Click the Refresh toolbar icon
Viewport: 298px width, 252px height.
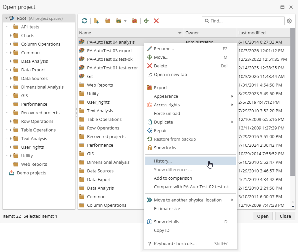click(x=84, y=21)
